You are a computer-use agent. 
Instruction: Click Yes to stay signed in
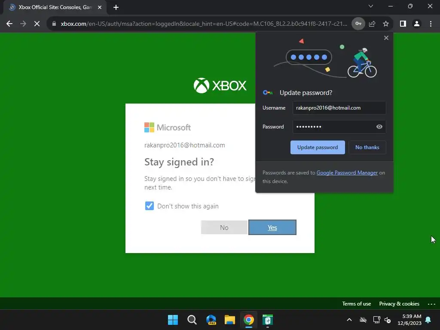(x=272, y=228)
